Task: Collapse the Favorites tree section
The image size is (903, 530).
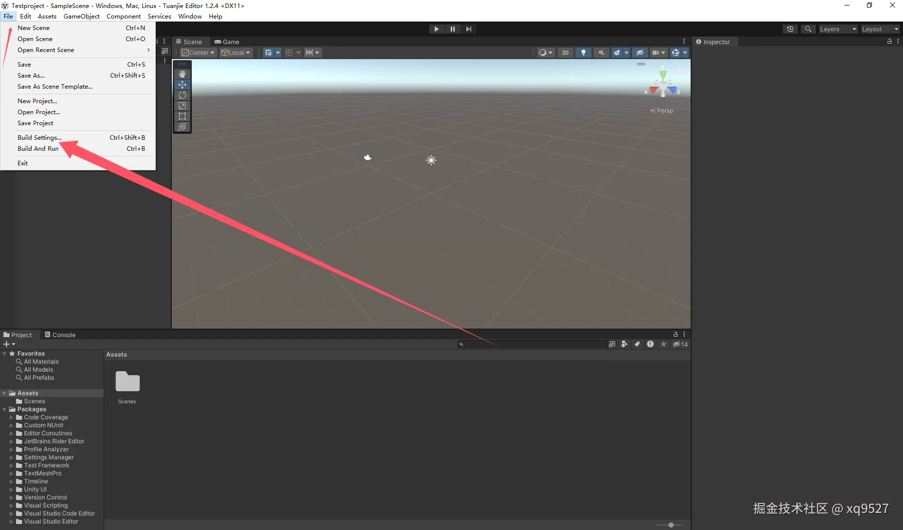Action: pyautogui.click(x=5, y=354)
